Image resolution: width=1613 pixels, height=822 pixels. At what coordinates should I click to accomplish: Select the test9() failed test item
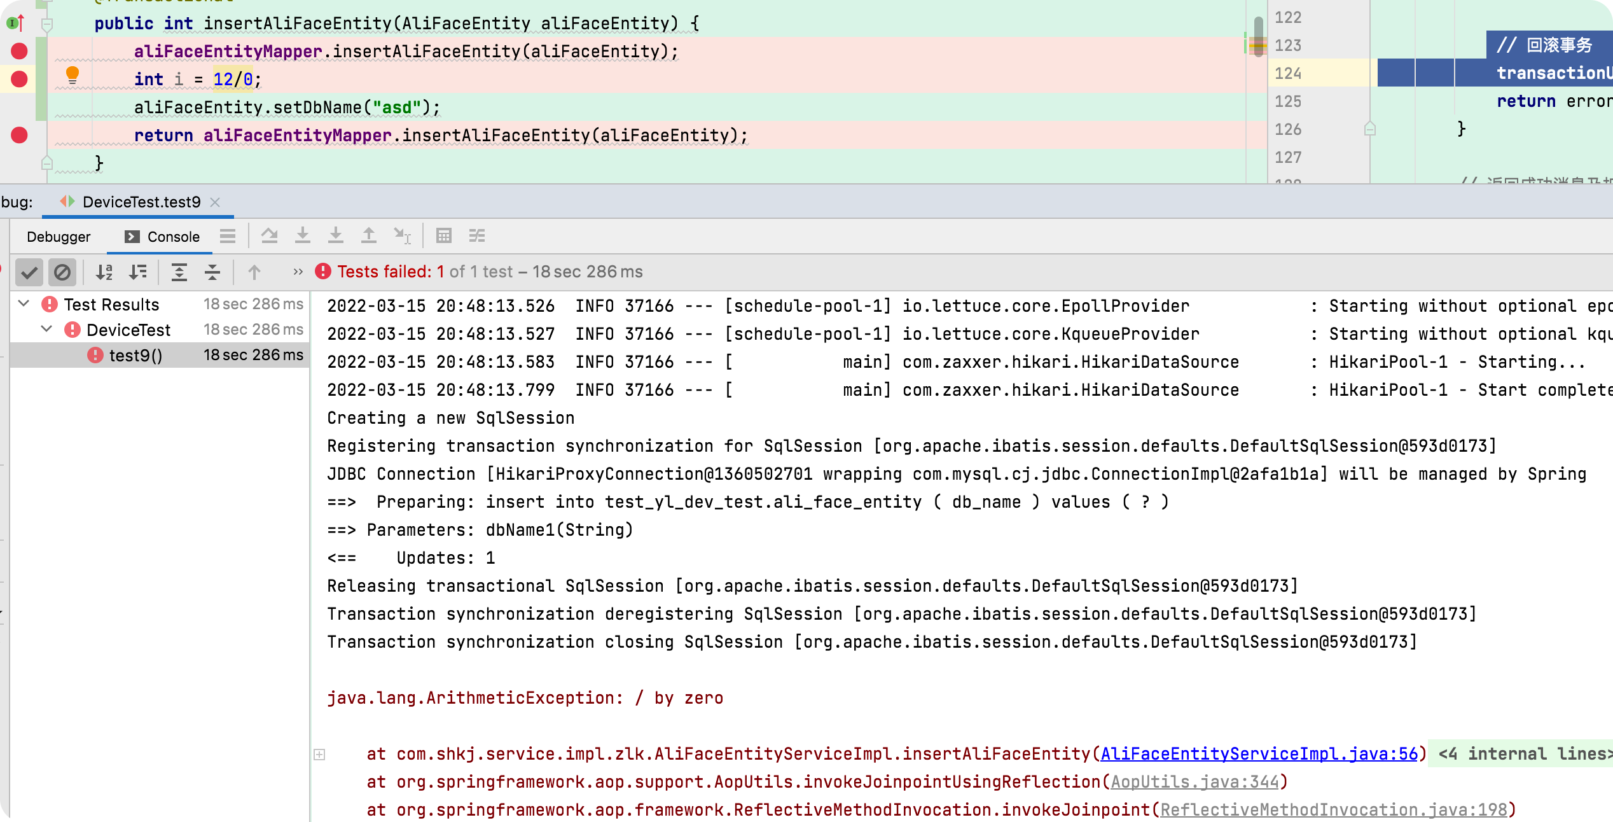135,355
